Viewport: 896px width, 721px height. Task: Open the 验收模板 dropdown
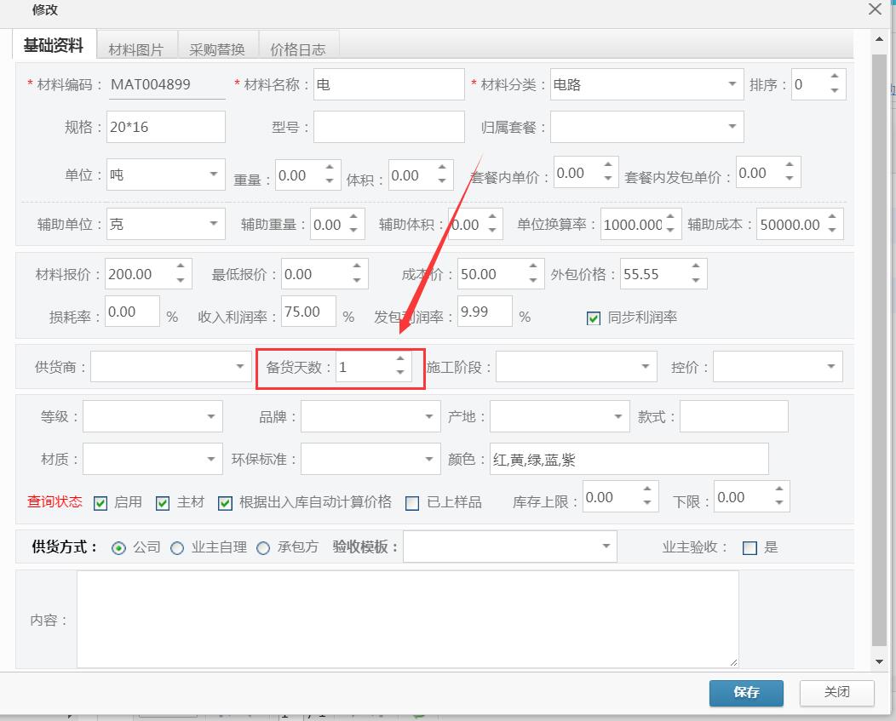[x=605, y=546]
